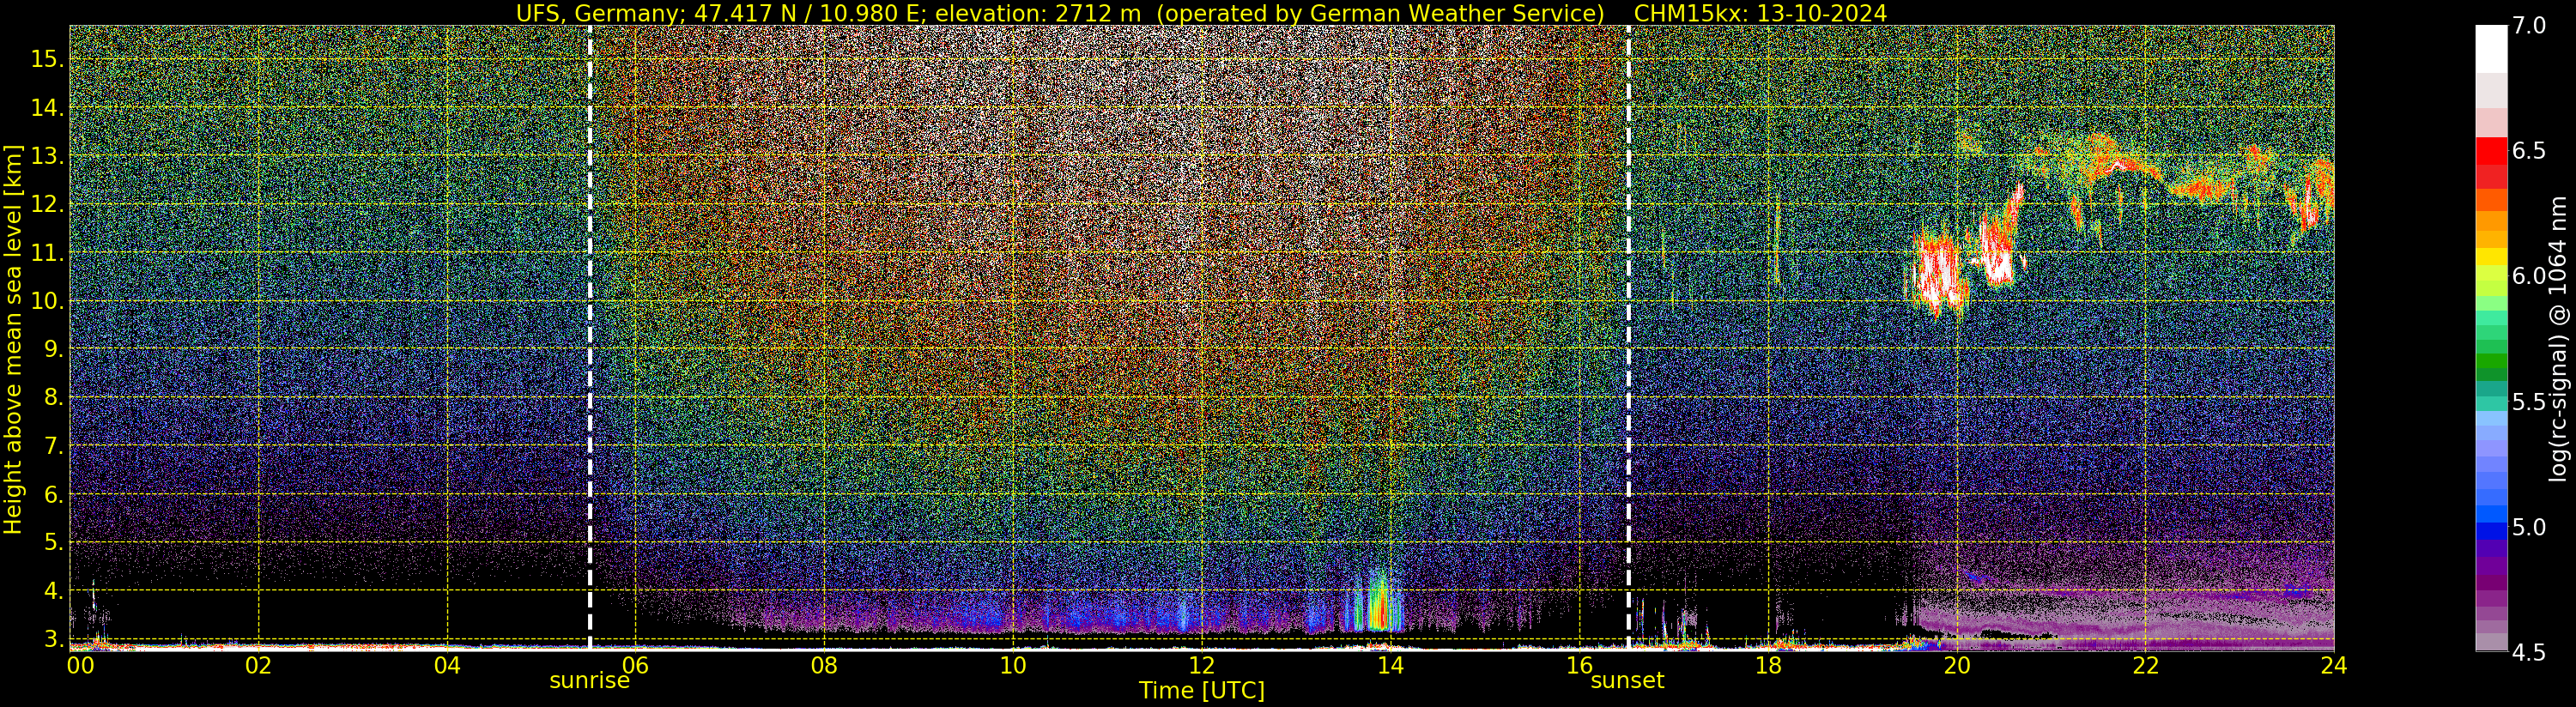Image resolution: width=2576 pixels, height=707 pixels.
Task: Click the colorbar value '5.0'
Action: point(2529,527)
